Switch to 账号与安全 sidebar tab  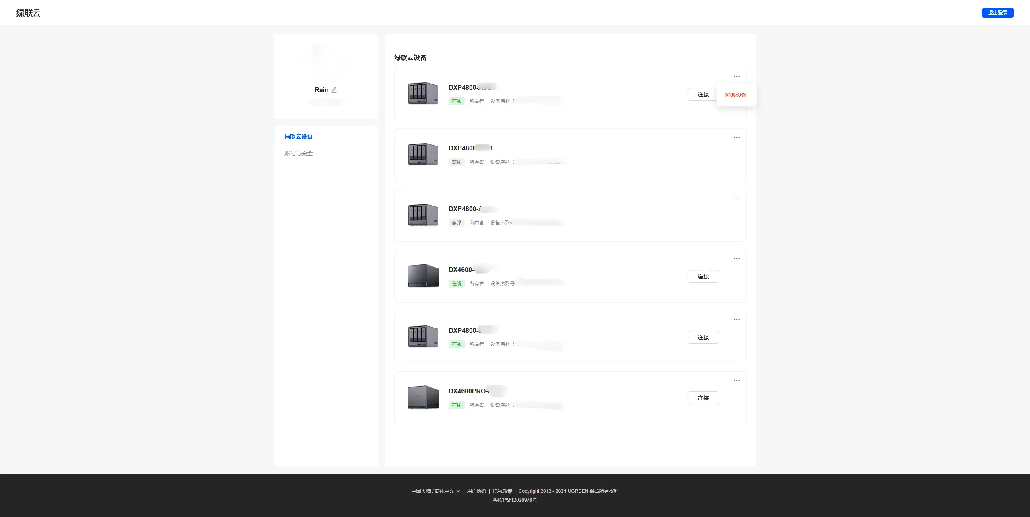[x=298, y=153]
